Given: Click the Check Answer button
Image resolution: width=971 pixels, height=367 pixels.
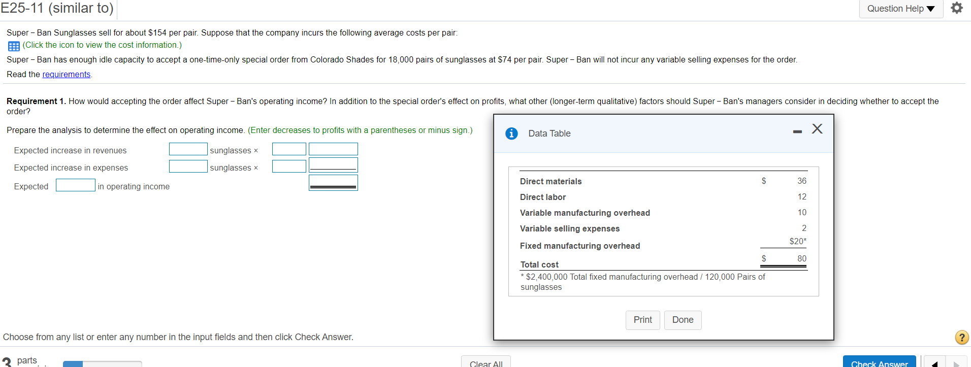Looking at the screenshot, I should pyautogui.click(x=880, y=362).
